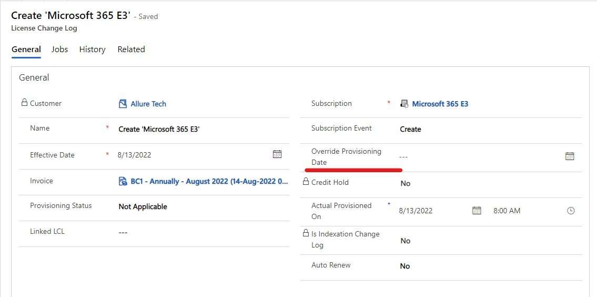
Task: Click the Credit Hold label
Action: pyautogui.click(x=330, y=182)
